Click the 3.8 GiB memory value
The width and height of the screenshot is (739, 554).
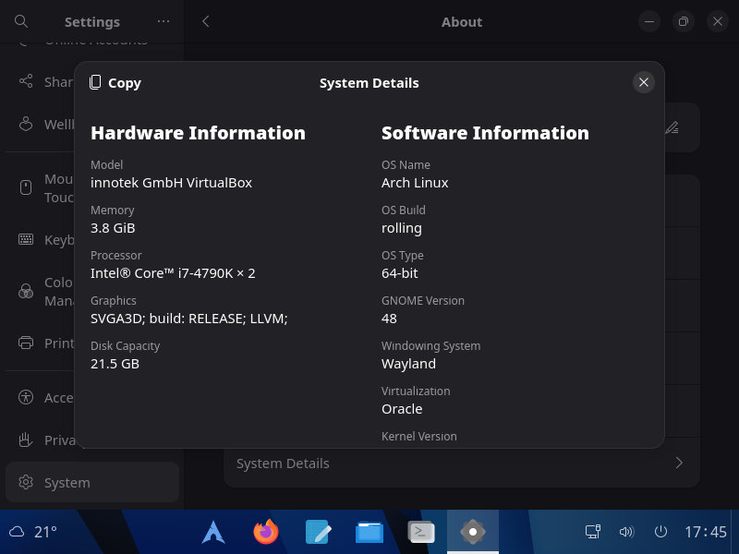pyautogui.click(x=113, y=228)
